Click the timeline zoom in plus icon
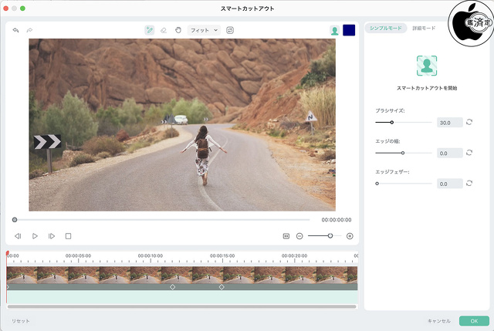Viewport: 494px width, 331px height. (350, 236)
